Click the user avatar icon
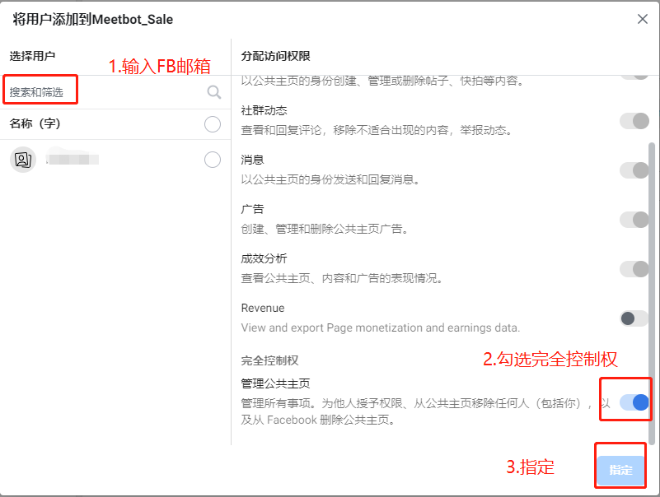 [23, 160]
